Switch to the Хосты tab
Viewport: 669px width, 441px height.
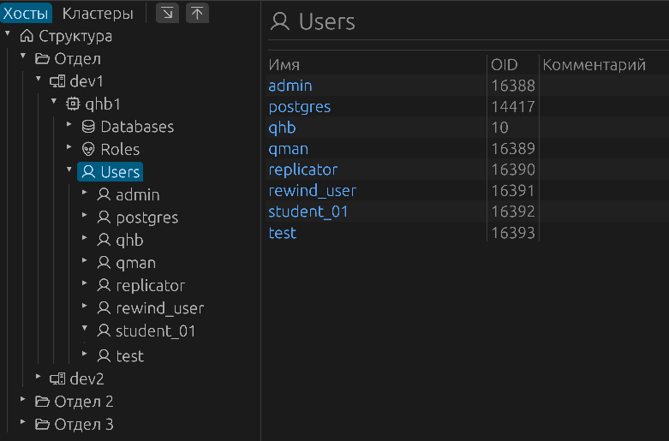pos(27,13)
